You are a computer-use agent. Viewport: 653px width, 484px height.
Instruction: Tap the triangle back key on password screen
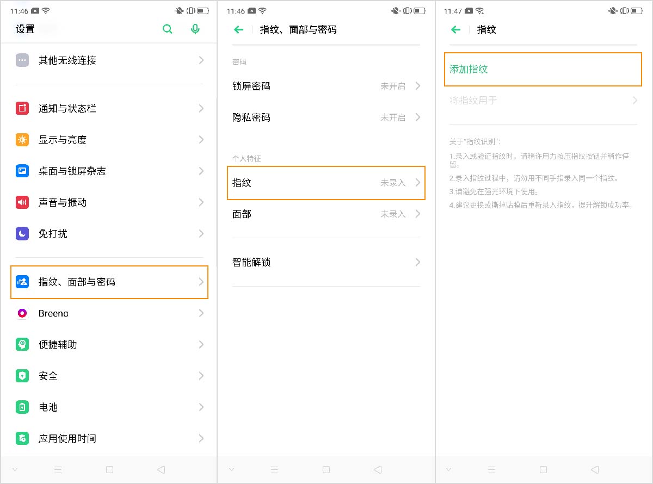tap(378, 469)
